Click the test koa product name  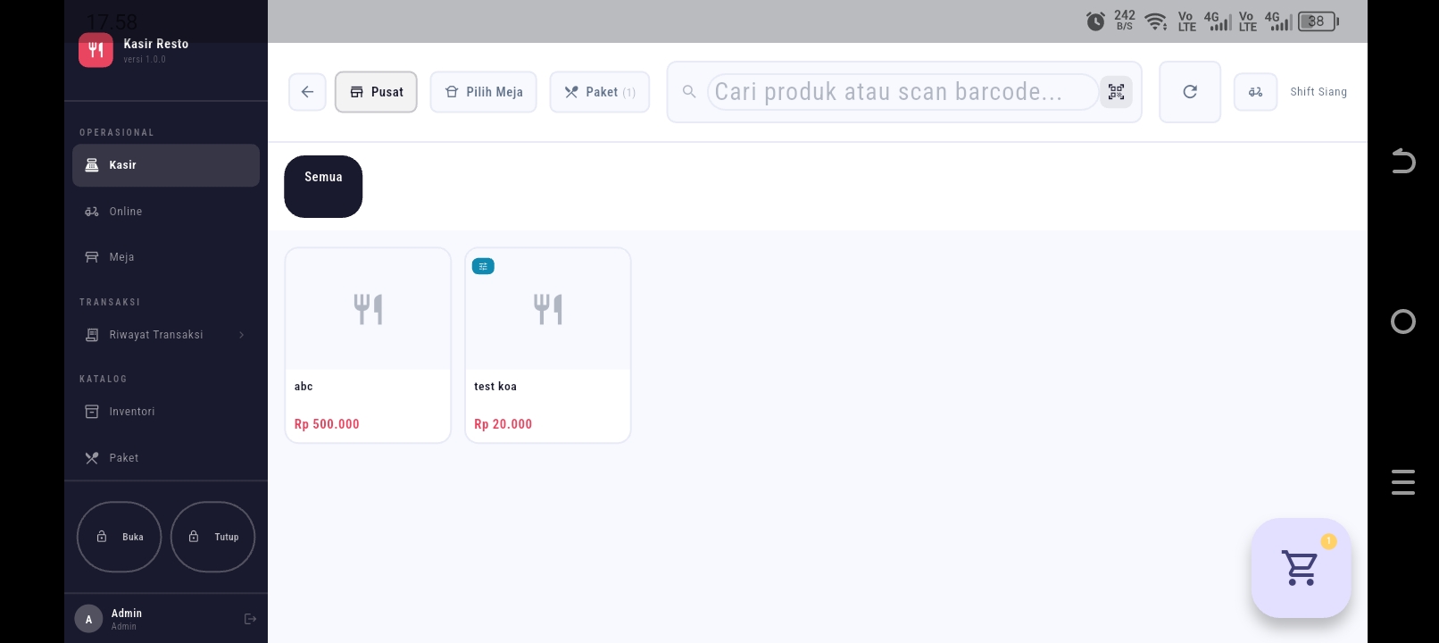point(495,387)
